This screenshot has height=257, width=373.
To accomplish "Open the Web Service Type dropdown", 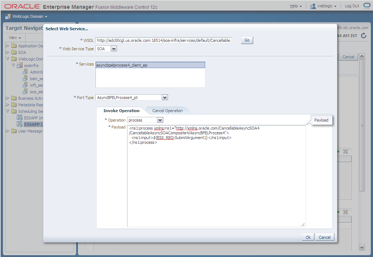I will pos(114,49).
